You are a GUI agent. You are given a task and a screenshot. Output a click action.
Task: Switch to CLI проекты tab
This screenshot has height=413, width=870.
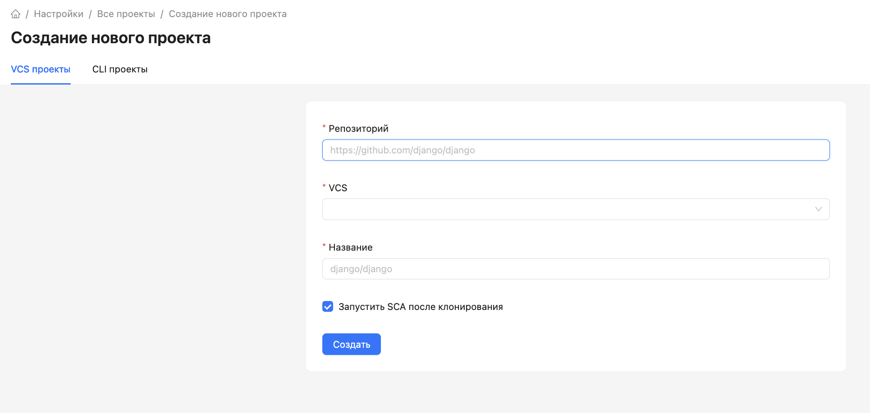(x=120, y=69)
